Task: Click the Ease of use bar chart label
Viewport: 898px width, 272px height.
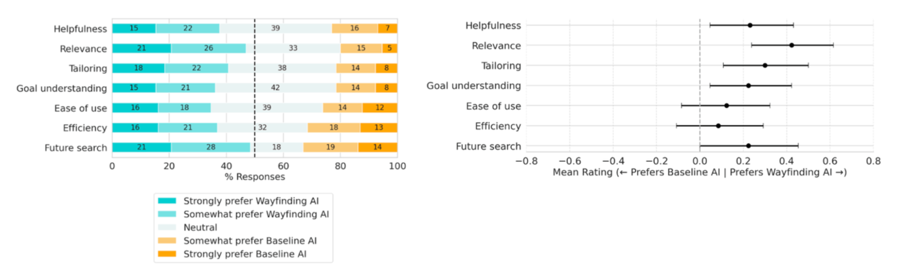Action: [80, 108]
